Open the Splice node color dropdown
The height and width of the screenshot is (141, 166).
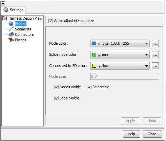pos(120,54)
